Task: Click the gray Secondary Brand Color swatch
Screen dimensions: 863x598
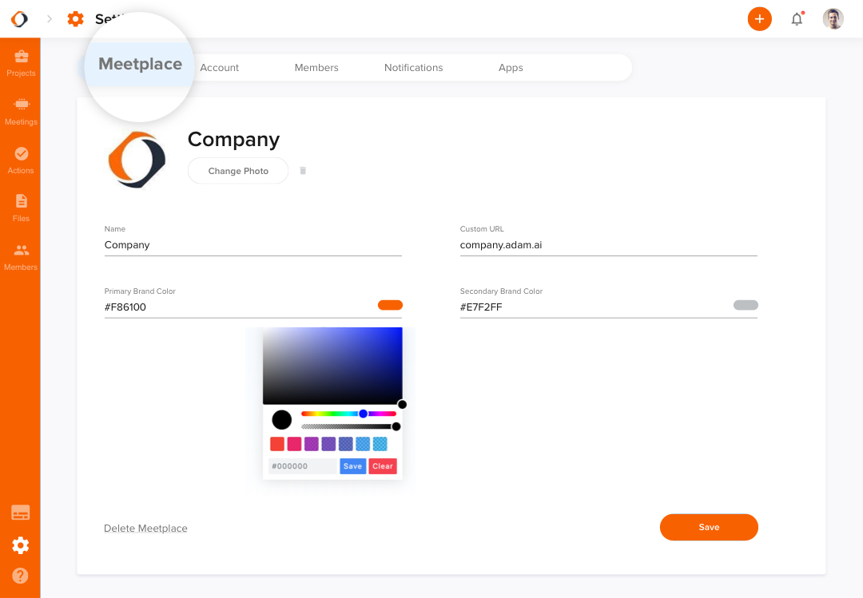Action: coord(746,305)
